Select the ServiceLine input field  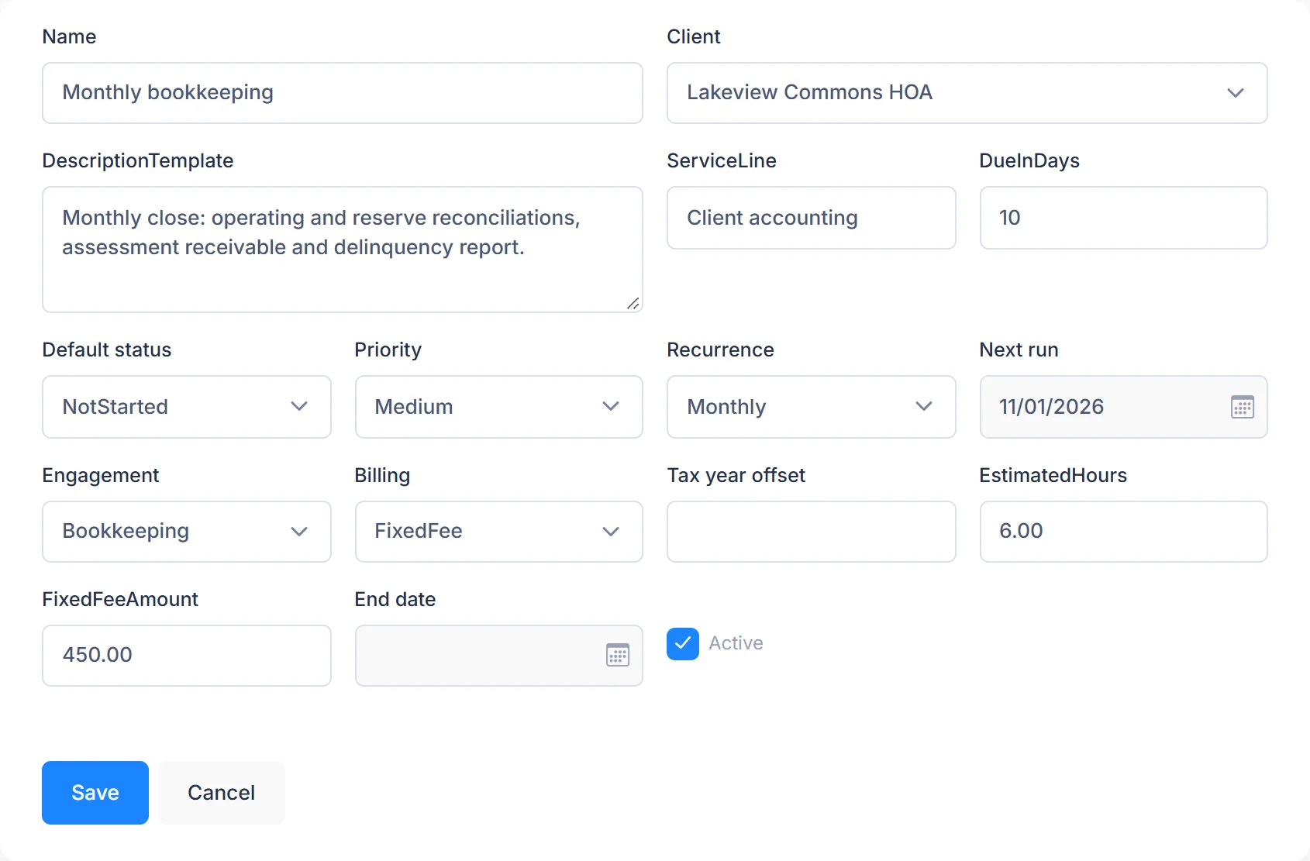[x=811, y=218]
